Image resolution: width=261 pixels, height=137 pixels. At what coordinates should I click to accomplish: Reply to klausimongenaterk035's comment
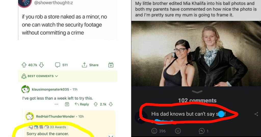click(x=82, y=104)
